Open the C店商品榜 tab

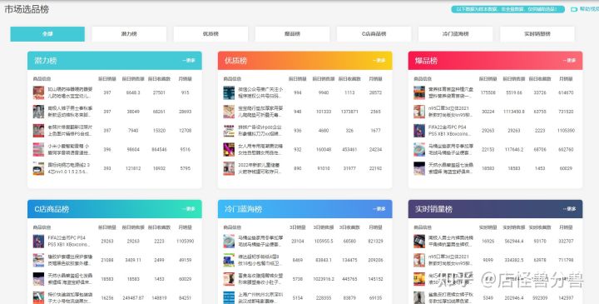click(x=374, y=34)
